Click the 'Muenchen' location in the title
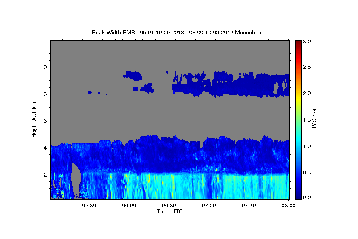 point(248,32)
